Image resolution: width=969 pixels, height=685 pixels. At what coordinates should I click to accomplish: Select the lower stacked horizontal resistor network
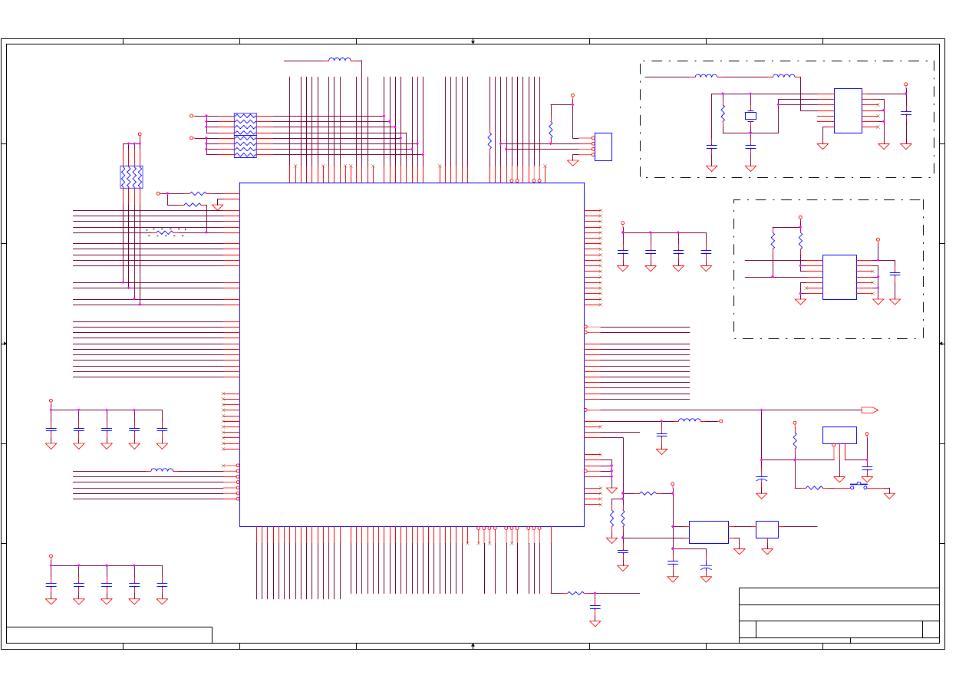click(x=245, y=146)
